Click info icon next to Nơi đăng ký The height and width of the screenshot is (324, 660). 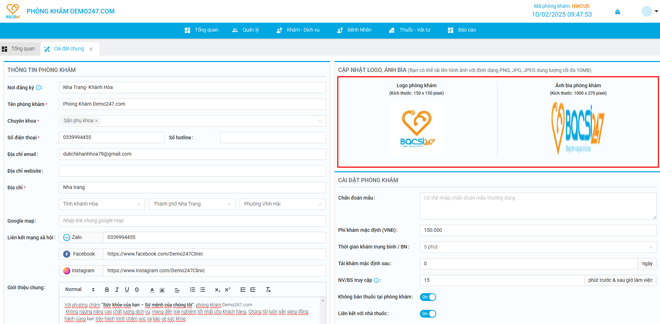38,88
